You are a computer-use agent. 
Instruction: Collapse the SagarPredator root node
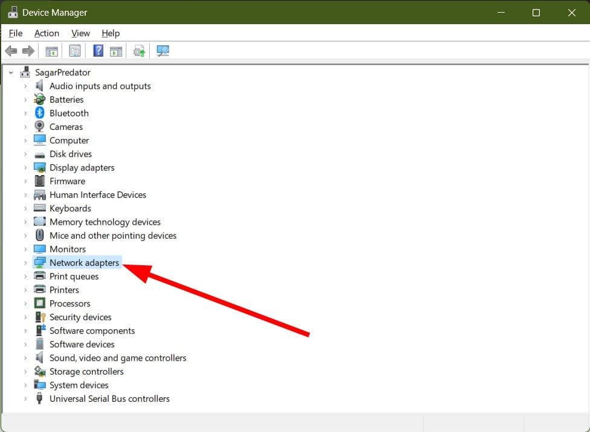click(x=11, y=73)
